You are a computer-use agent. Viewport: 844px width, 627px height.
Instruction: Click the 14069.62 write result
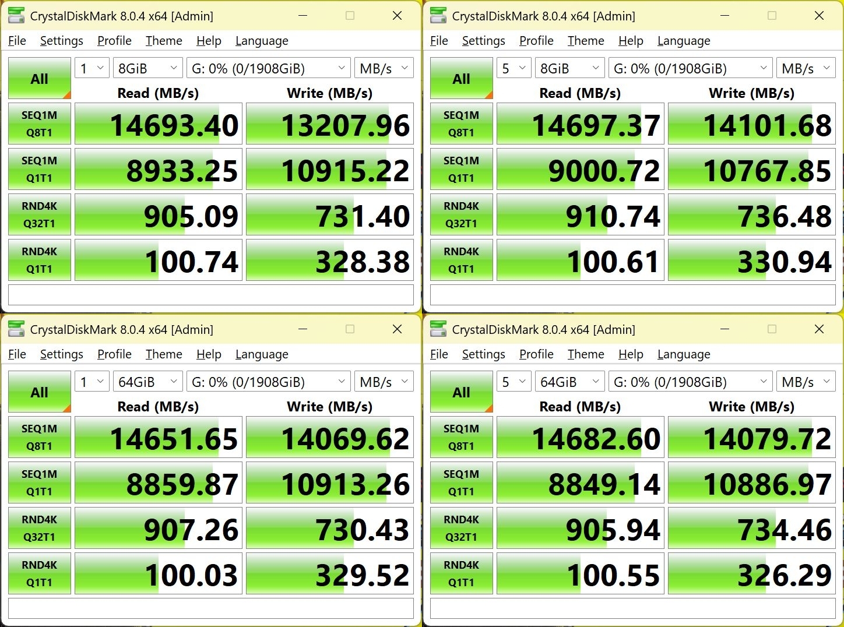(330, 437)
